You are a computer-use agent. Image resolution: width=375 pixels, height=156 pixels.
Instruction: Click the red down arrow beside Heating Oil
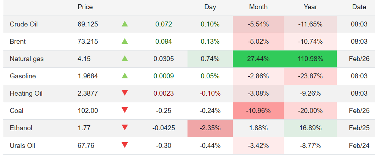[x=124, y=93]
